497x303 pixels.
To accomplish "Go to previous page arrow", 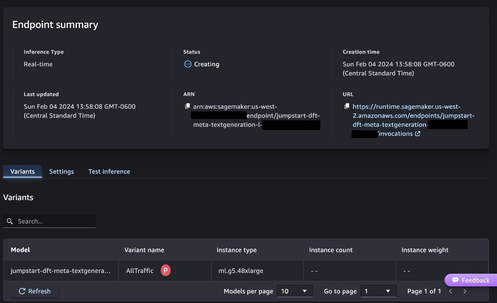I will click(x=451, y=291).
